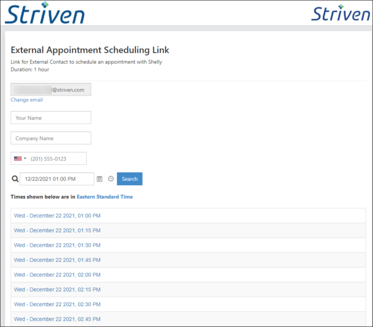Screen dimensions: 373x327
Task: Click the date field showing 12/22/2021 01:00 PM
Action: pos(57,179)
